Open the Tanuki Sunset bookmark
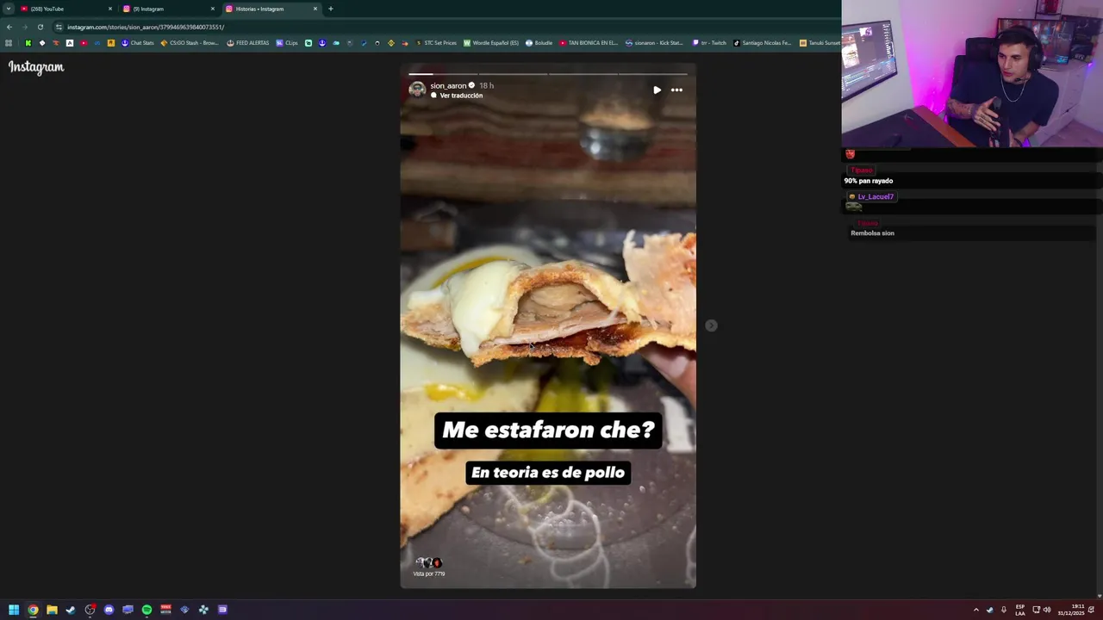 tap(819, 43)
